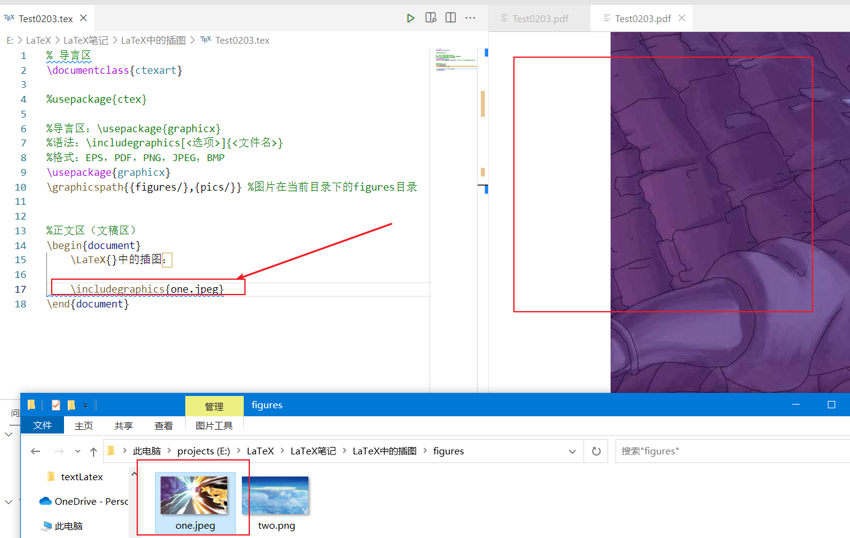
Task: Place cursor on \usepackage{graphicx} line 9
Action: coord(108,172)
